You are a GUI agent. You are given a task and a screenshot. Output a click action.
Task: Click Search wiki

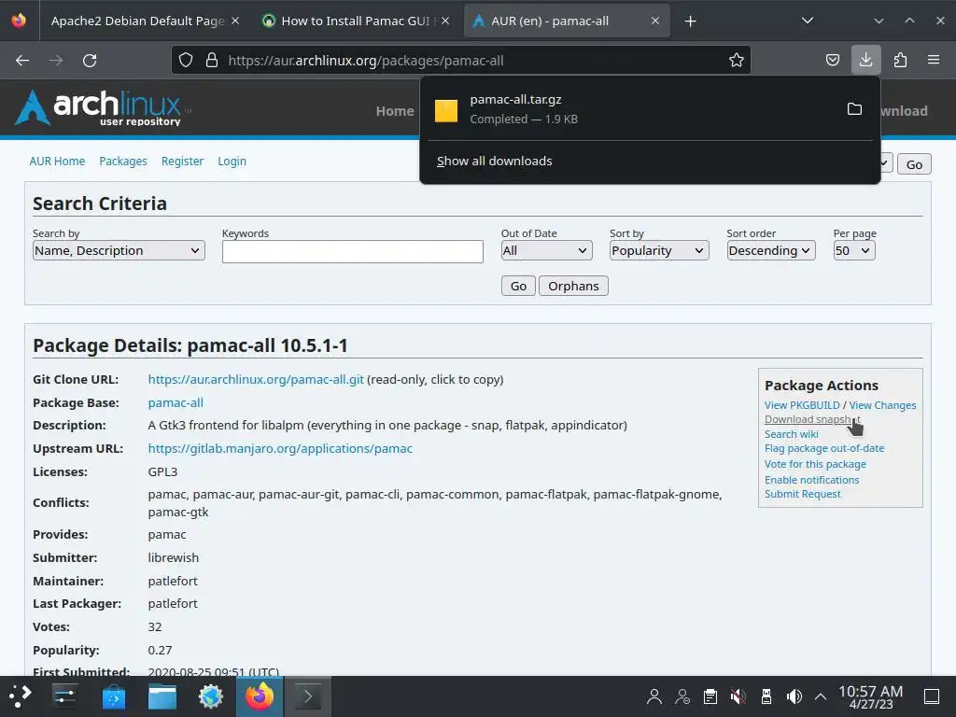click(792, 434)
